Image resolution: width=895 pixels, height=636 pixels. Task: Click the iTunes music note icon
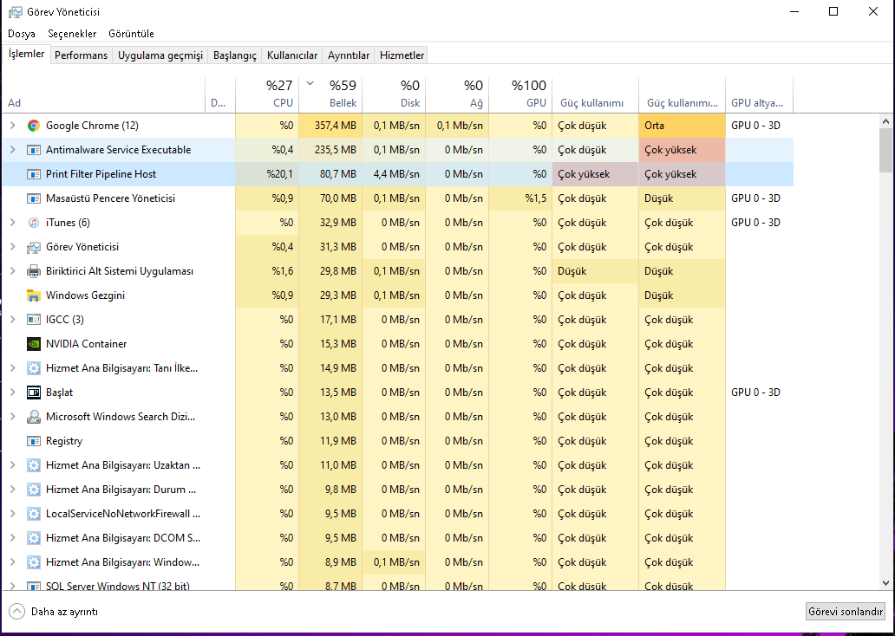coord(34,223)
